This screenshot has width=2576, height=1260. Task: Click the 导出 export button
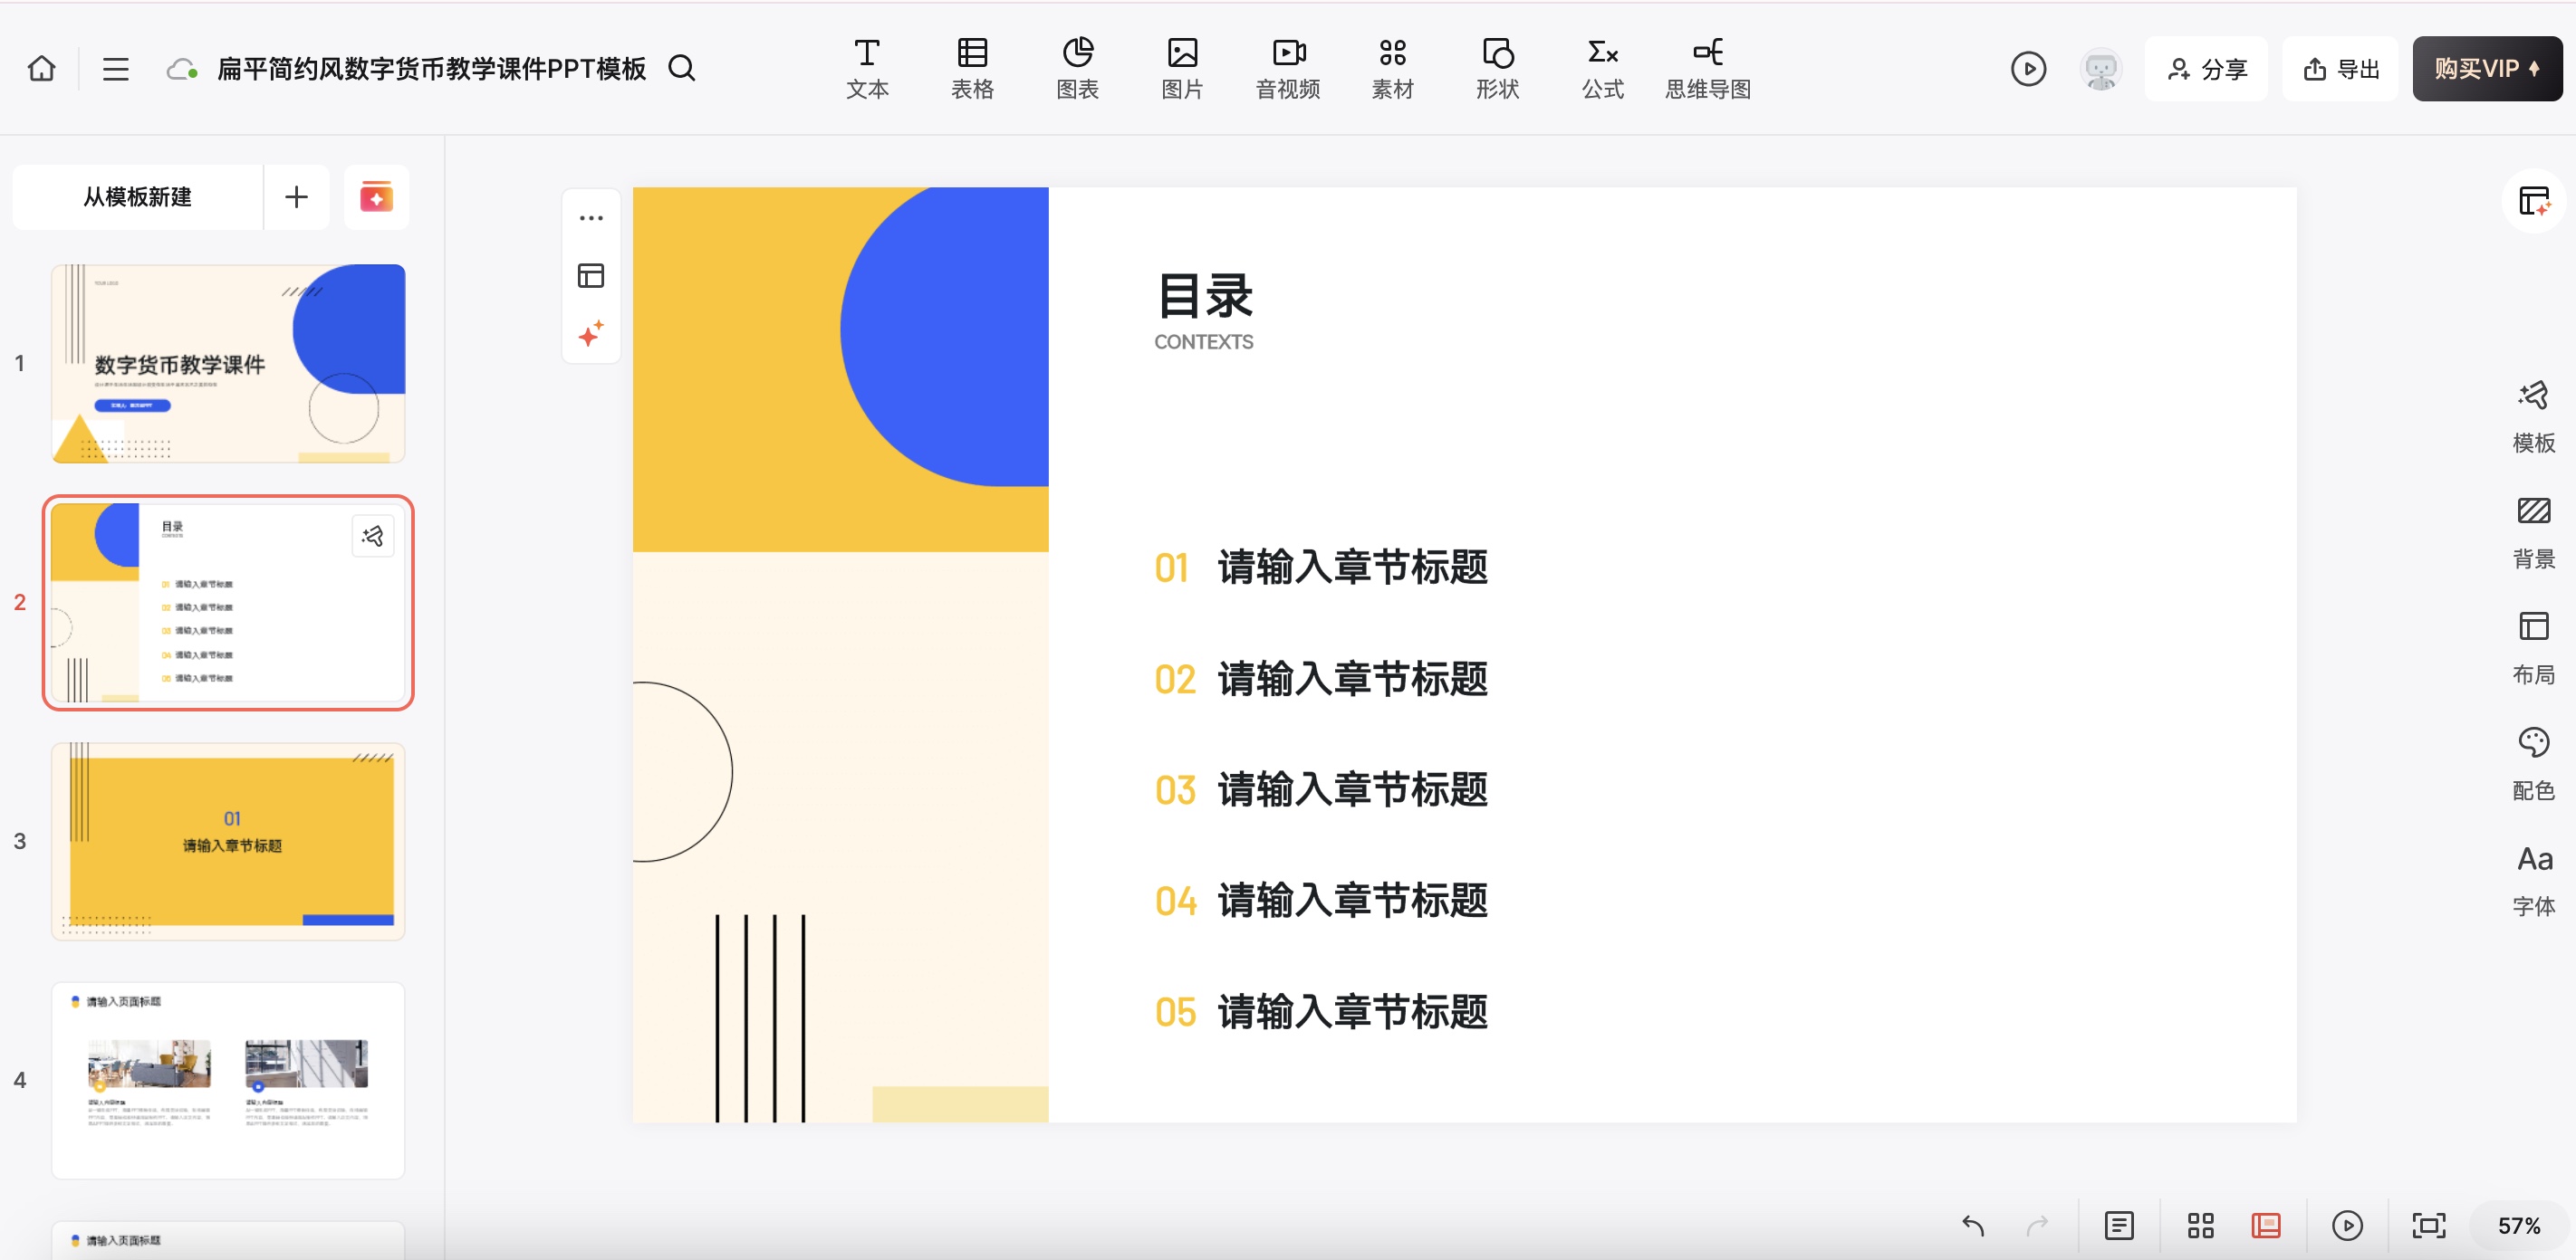(x=2340, y=69)
